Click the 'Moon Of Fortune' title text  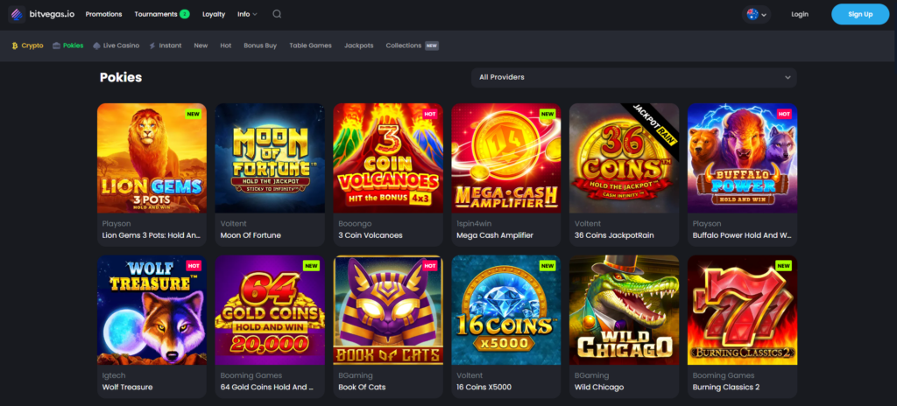tap(251, 235)
